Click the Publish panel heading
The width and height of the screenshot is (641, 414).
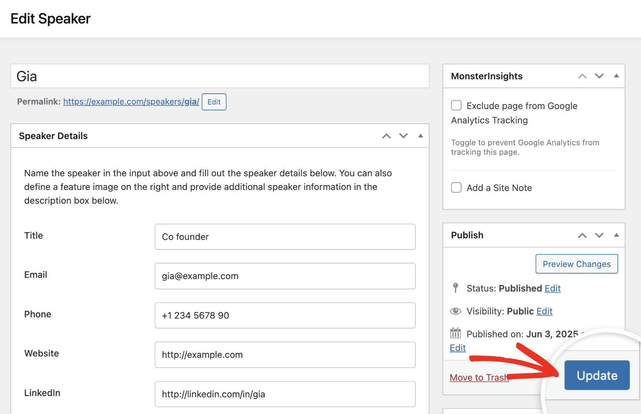click(x=467, y=235)
